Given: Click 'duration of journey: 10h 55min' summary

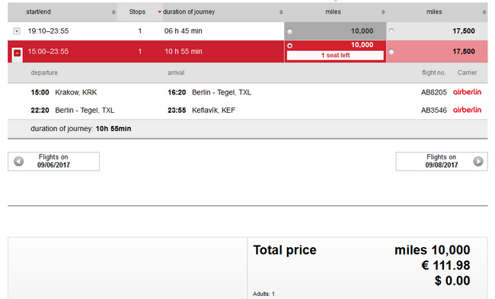Looking at the screenshot, I should click(x=81, y=129).
